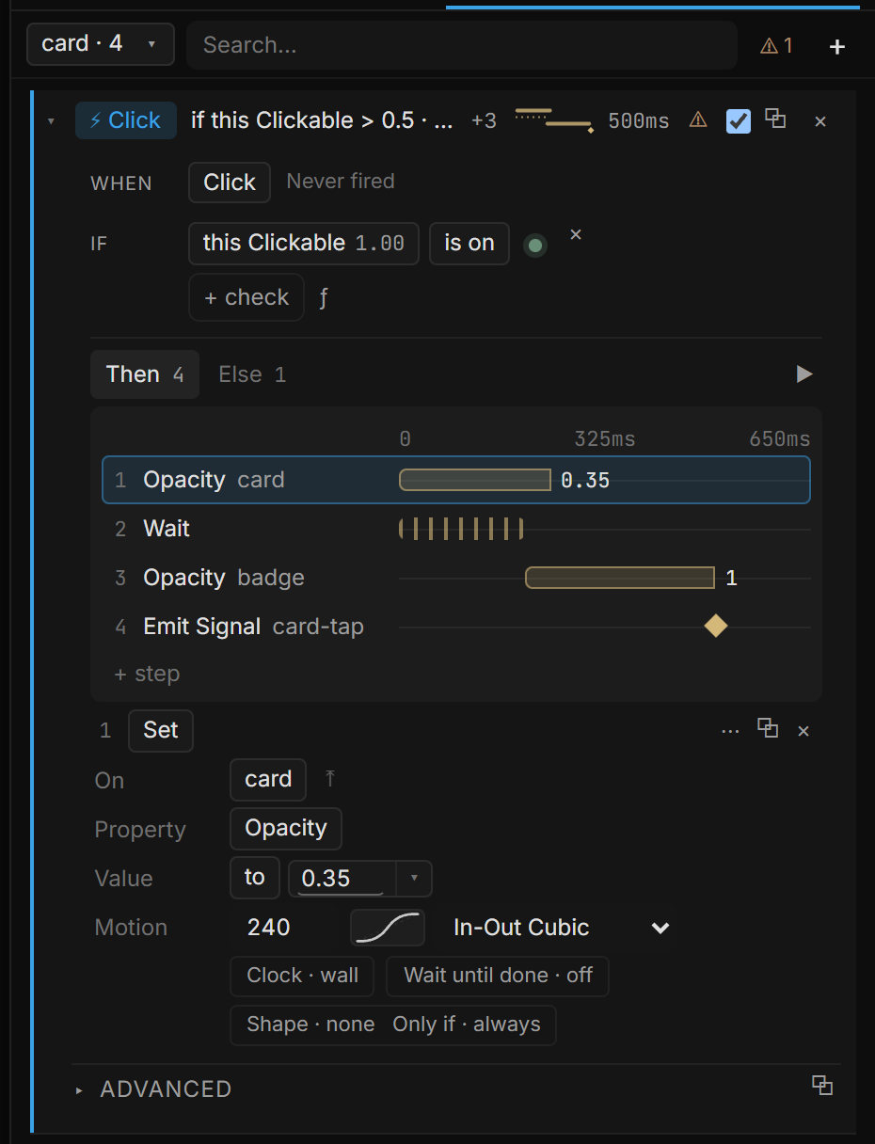The image size is (875, 1144).
Task: Delete the Click rule
Action: tap(820, 121)
